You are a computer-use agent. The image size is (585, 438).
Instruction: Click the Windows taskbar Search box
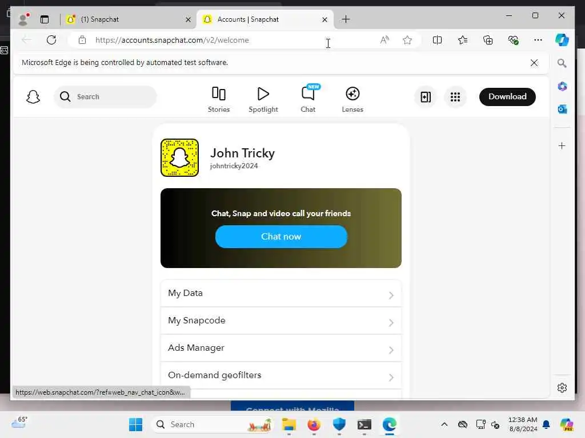click(x=213, y=424)
